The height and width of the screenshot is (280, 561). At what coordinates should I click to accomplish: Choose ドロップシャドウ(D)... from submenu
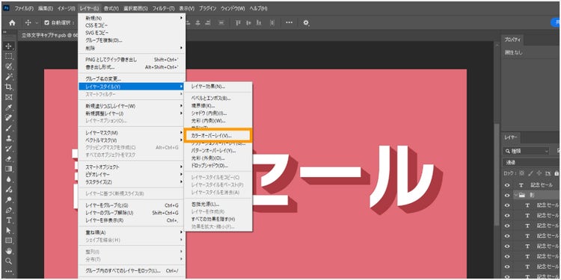[218, 166]
